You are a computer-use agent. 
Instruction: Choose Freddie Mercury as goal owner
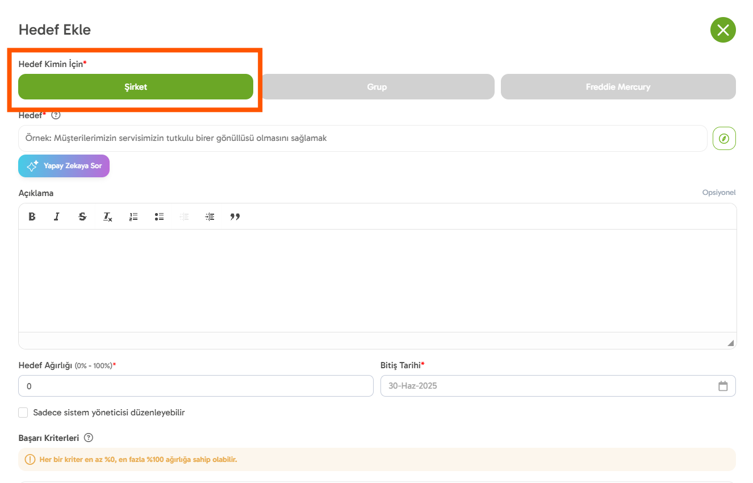point(618,87)
